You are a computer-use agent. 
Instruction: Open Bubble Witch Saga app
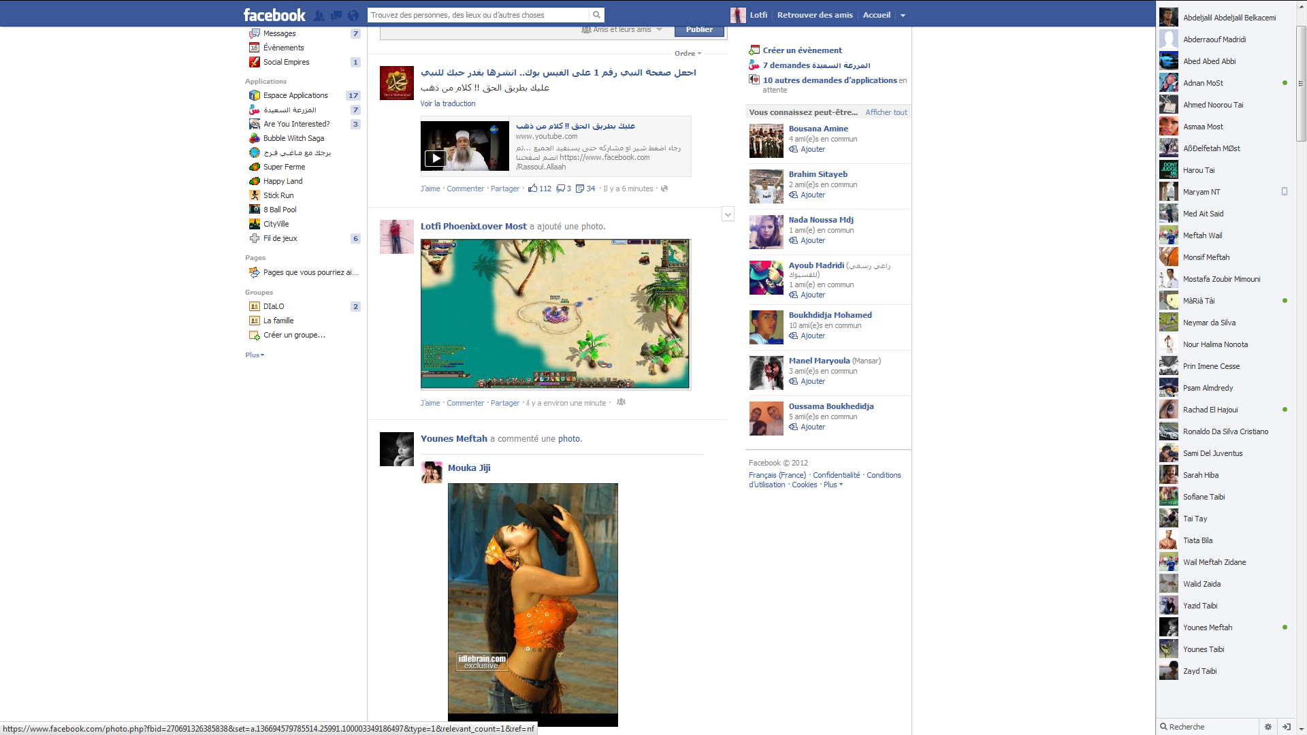pos(293,138)
